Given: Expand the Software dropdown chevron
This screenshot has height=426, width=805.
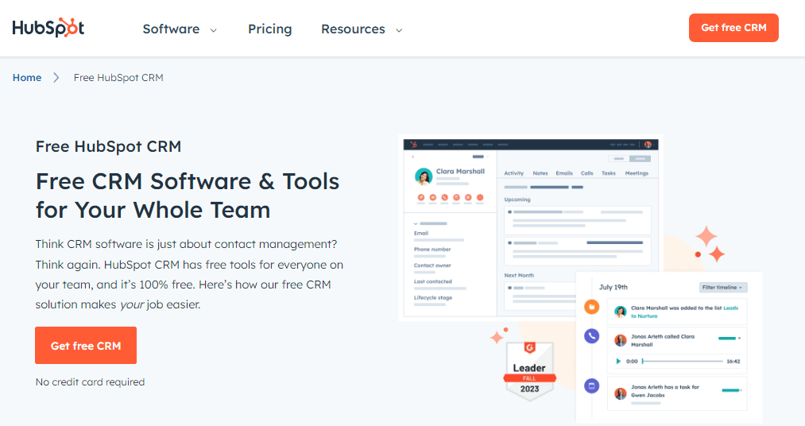Looking at the screenshot, I should (x=214, y=30).
